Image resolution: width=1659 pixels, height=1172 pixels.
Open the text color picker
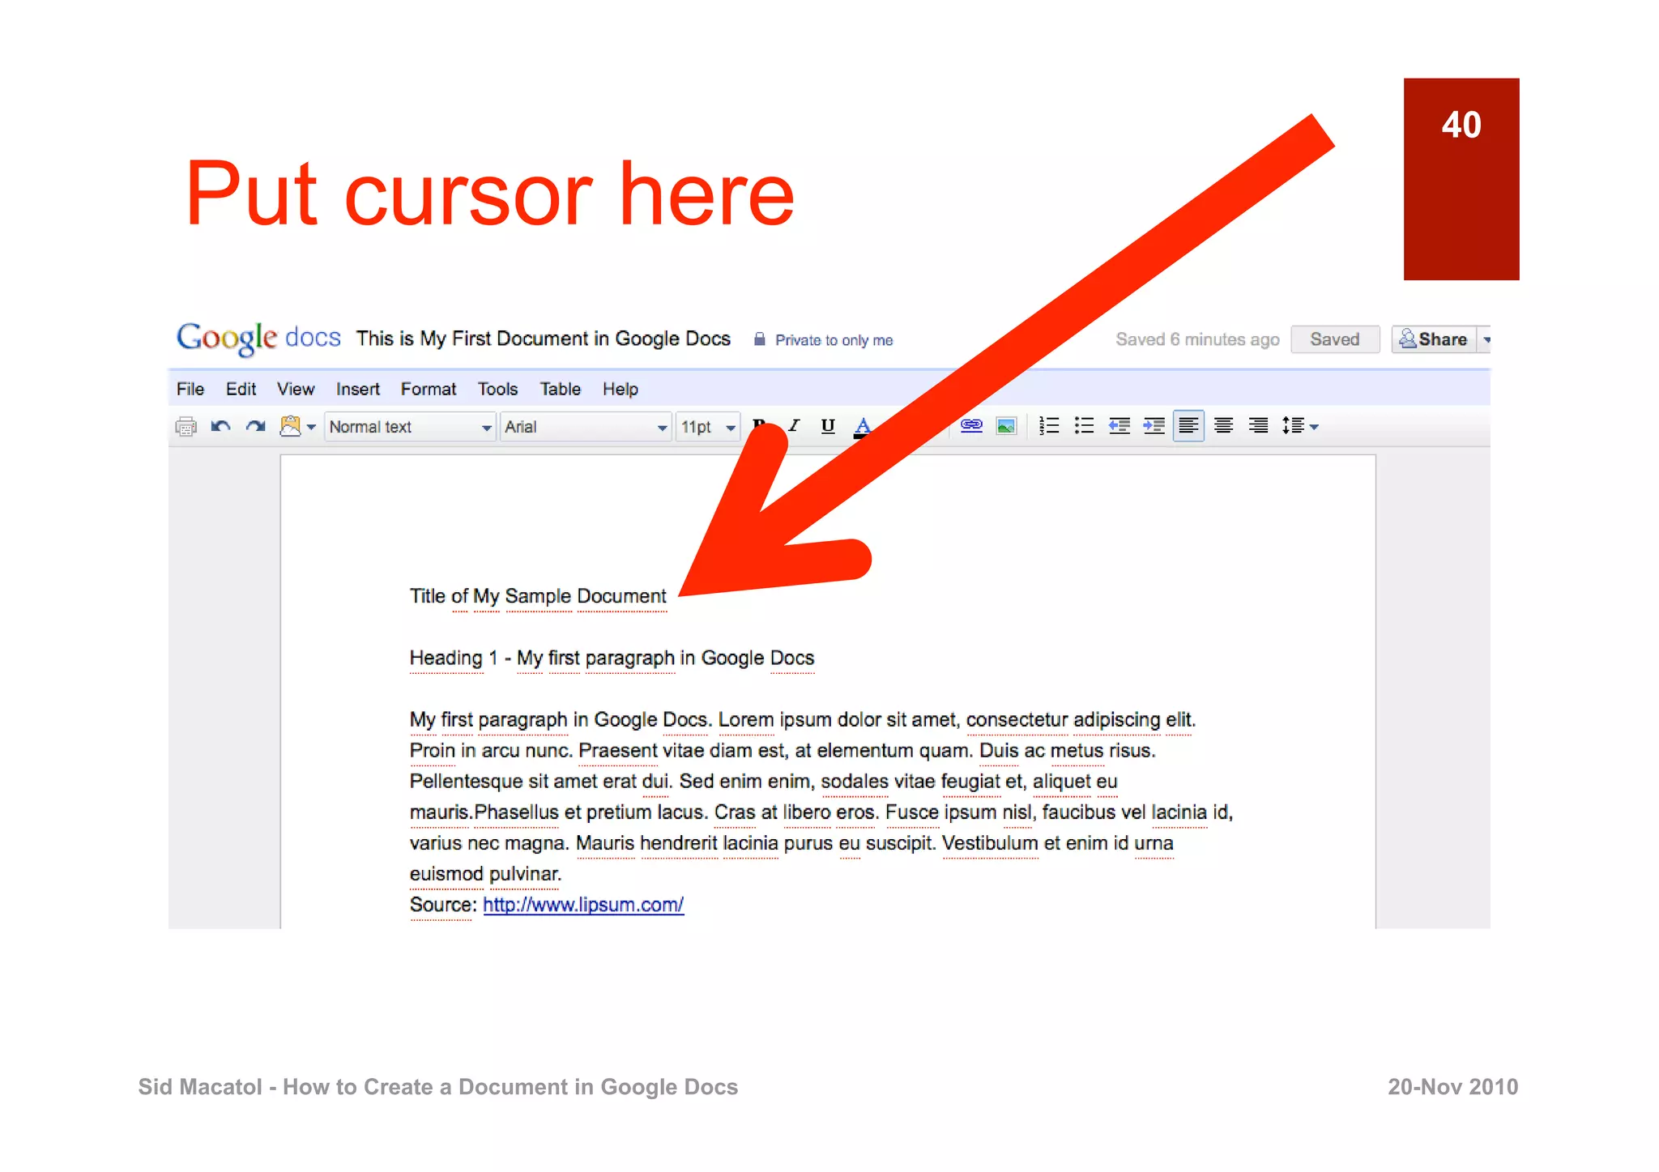tap(863, 427)
